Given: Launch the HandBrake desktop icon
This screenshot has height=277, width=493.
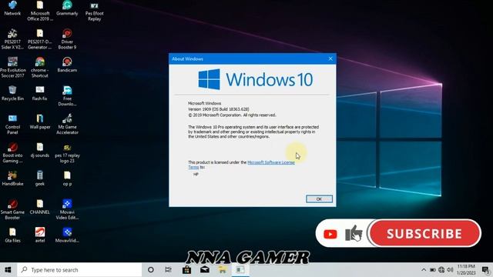Looking at the screenshot, I should point(12,179).
